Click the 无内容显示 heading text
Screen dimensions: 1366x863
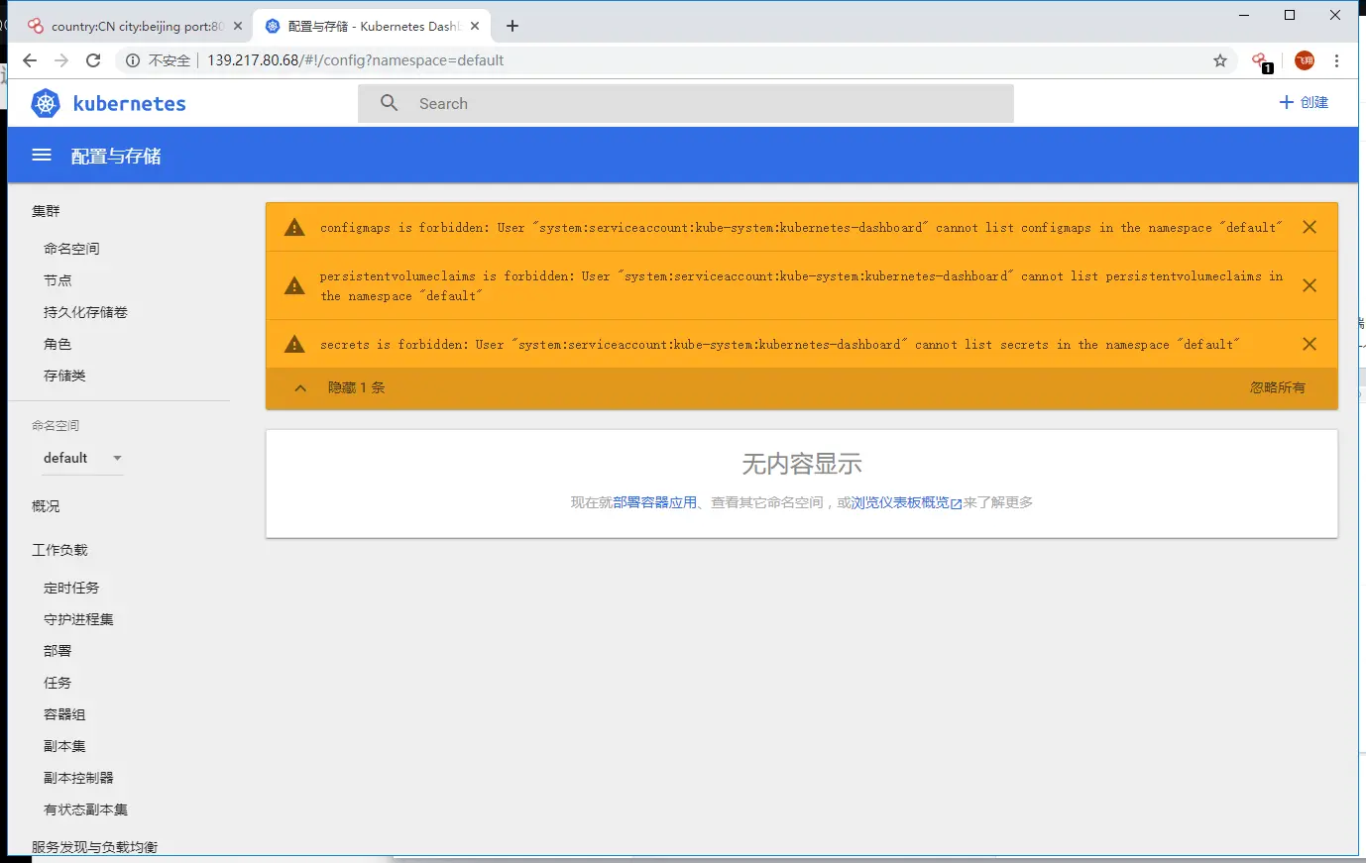tap(802, 463)
